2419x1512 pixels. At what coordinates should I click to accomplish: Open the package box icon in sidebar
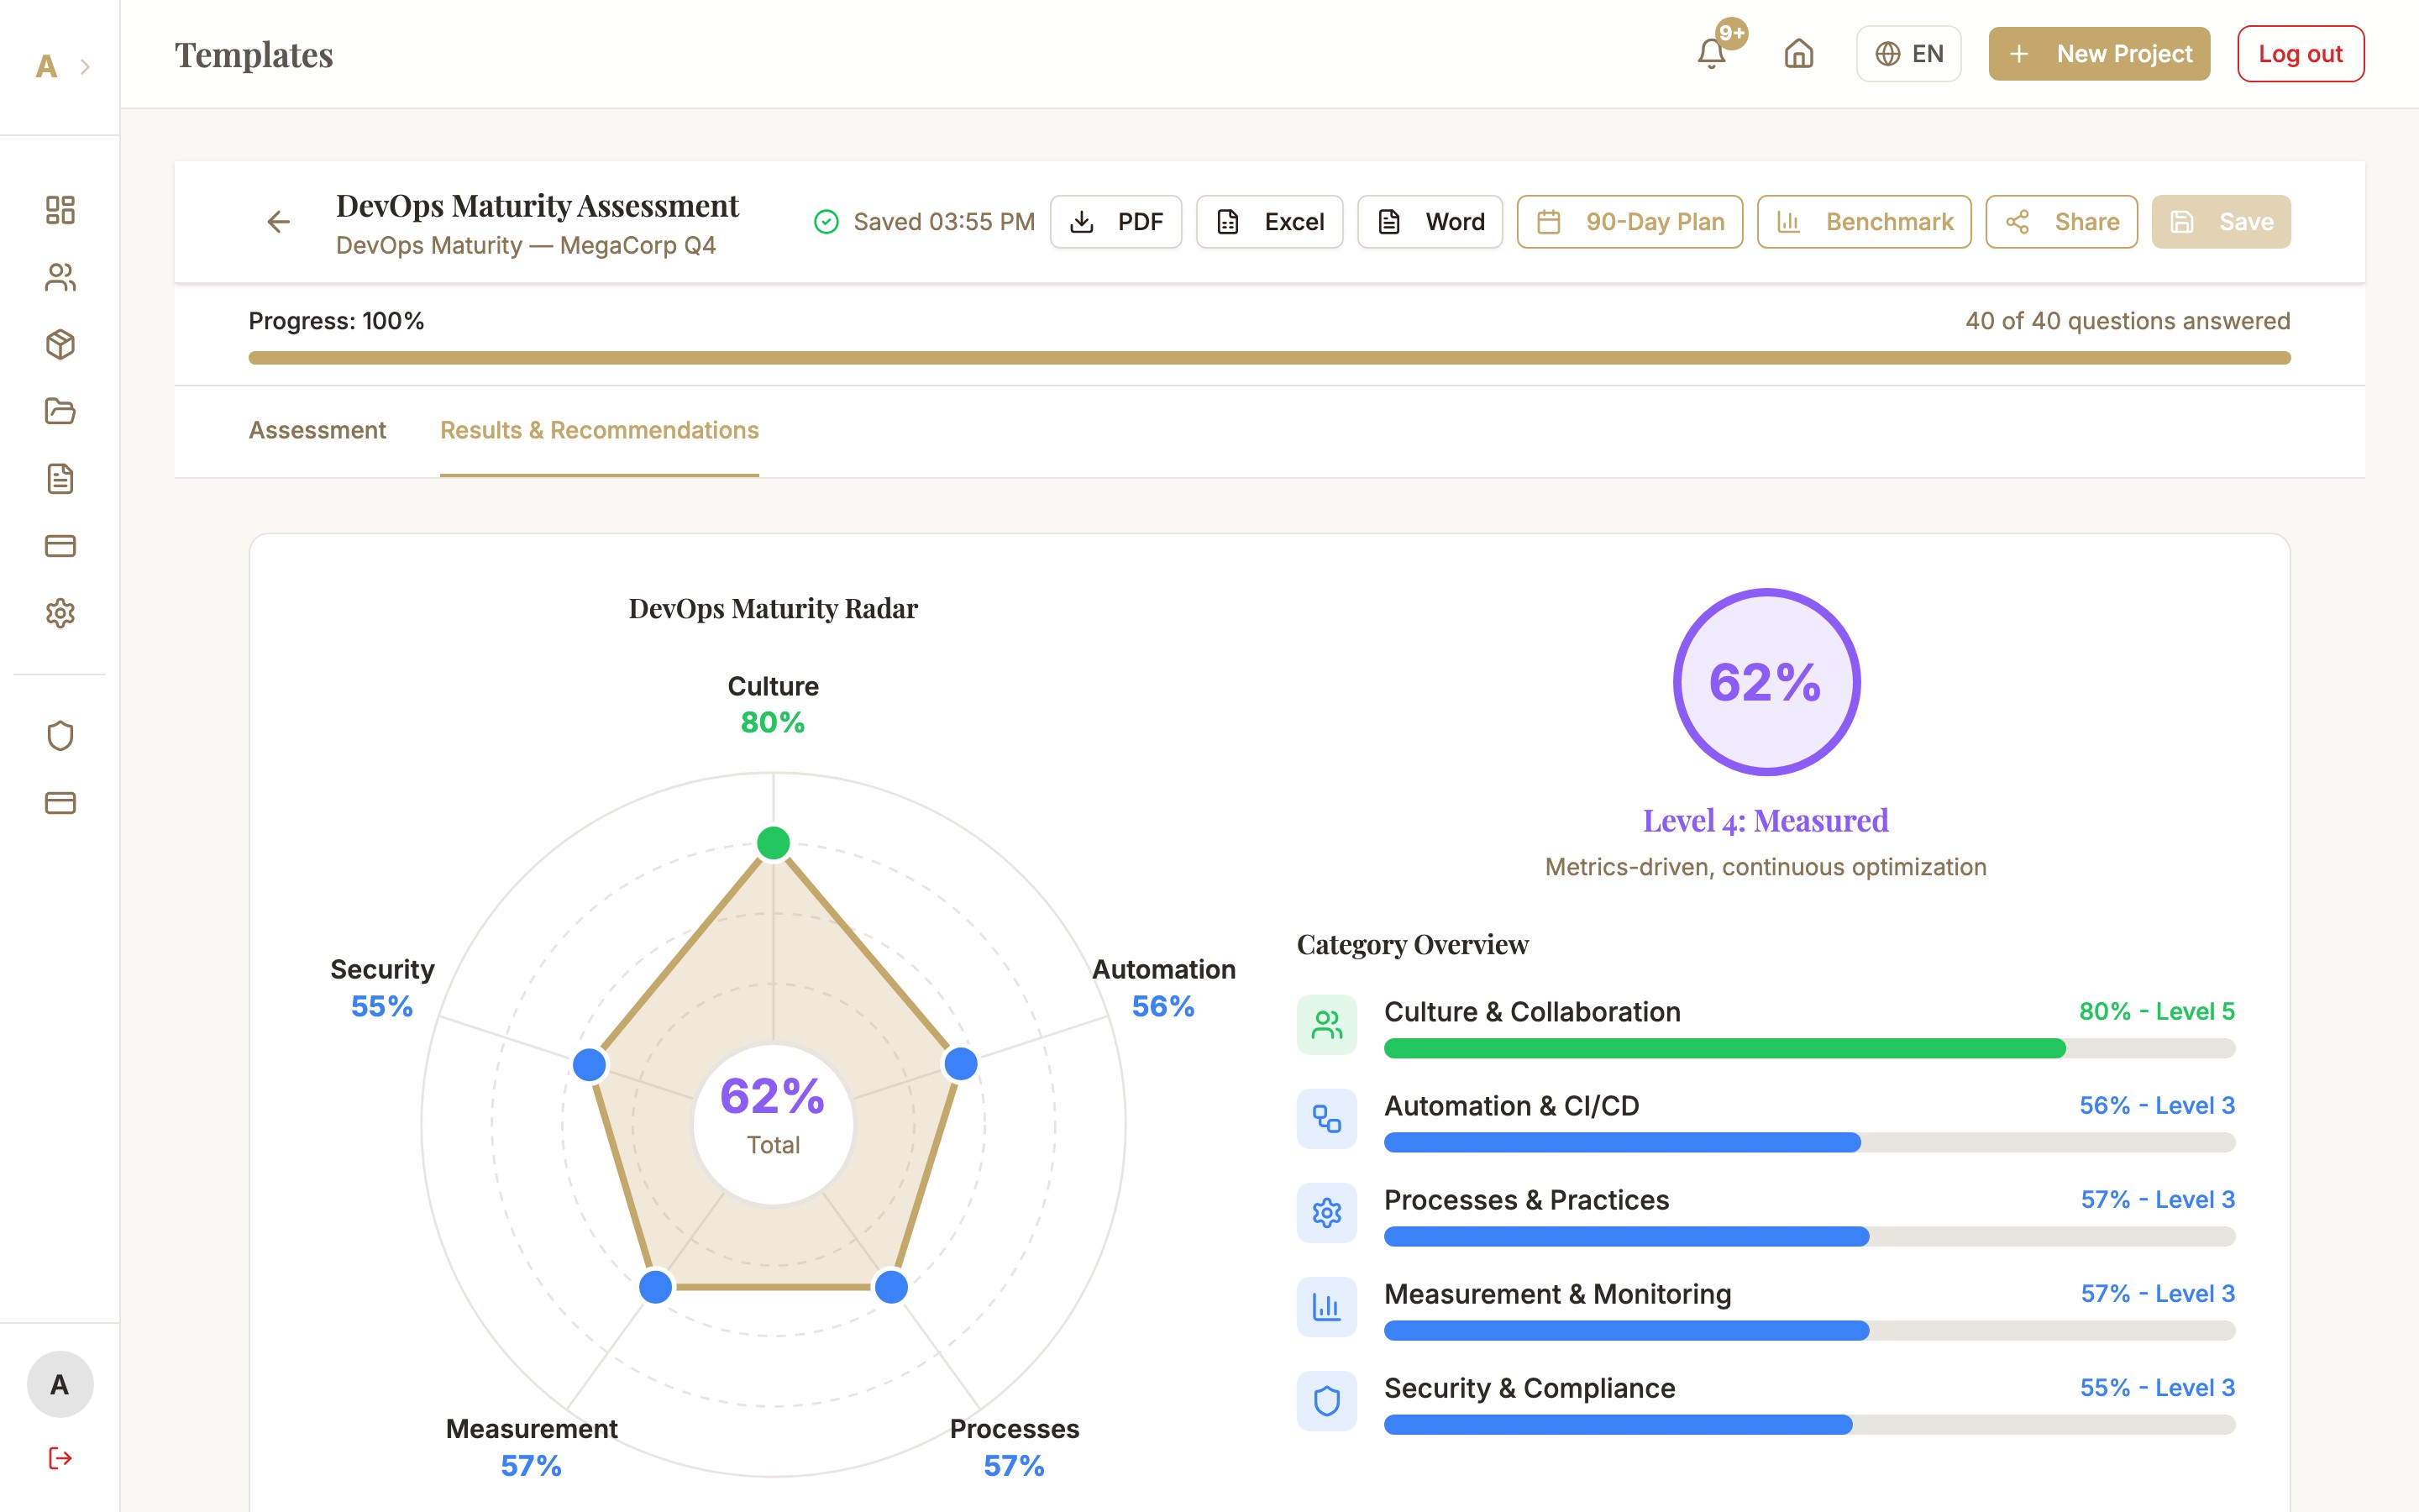point(60,344)
